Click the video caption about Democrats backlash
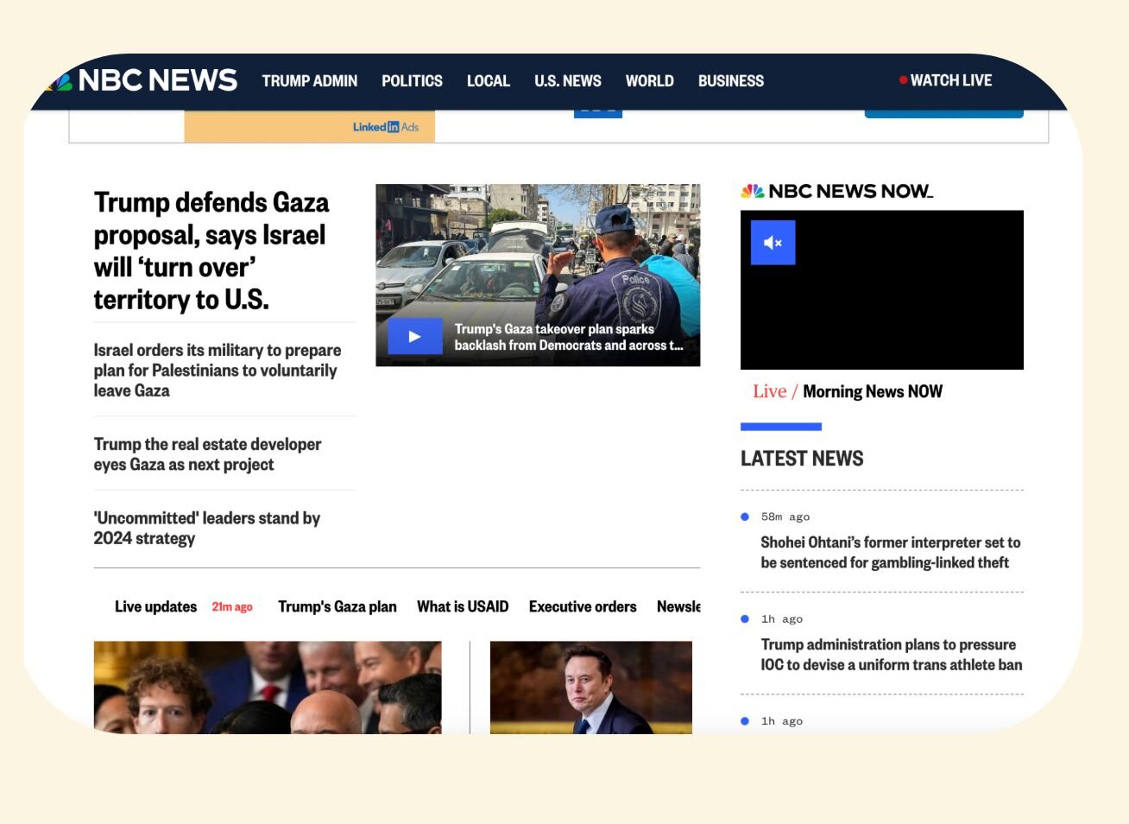This screenshot has height=824, width=1129. [569, 337]
